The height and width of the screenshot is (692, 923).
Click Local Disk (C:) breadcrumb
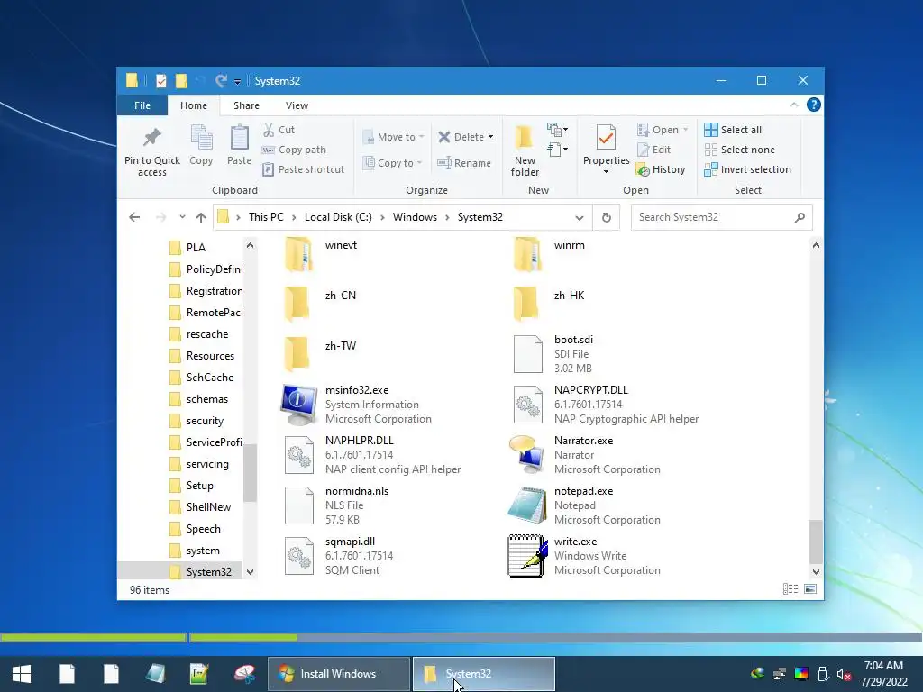tap(338, 217)
